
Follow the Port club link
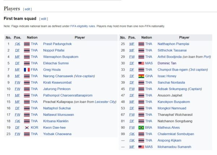pyautogui.click(x=207, y=57)
